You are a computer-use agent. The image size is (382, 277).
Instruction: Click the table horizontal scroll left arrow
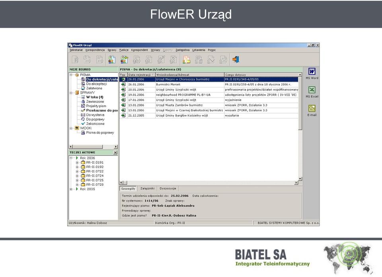(x=121, y=183)
